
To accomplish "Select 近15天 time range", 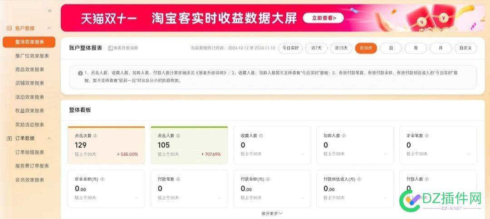I will (341, 48).
